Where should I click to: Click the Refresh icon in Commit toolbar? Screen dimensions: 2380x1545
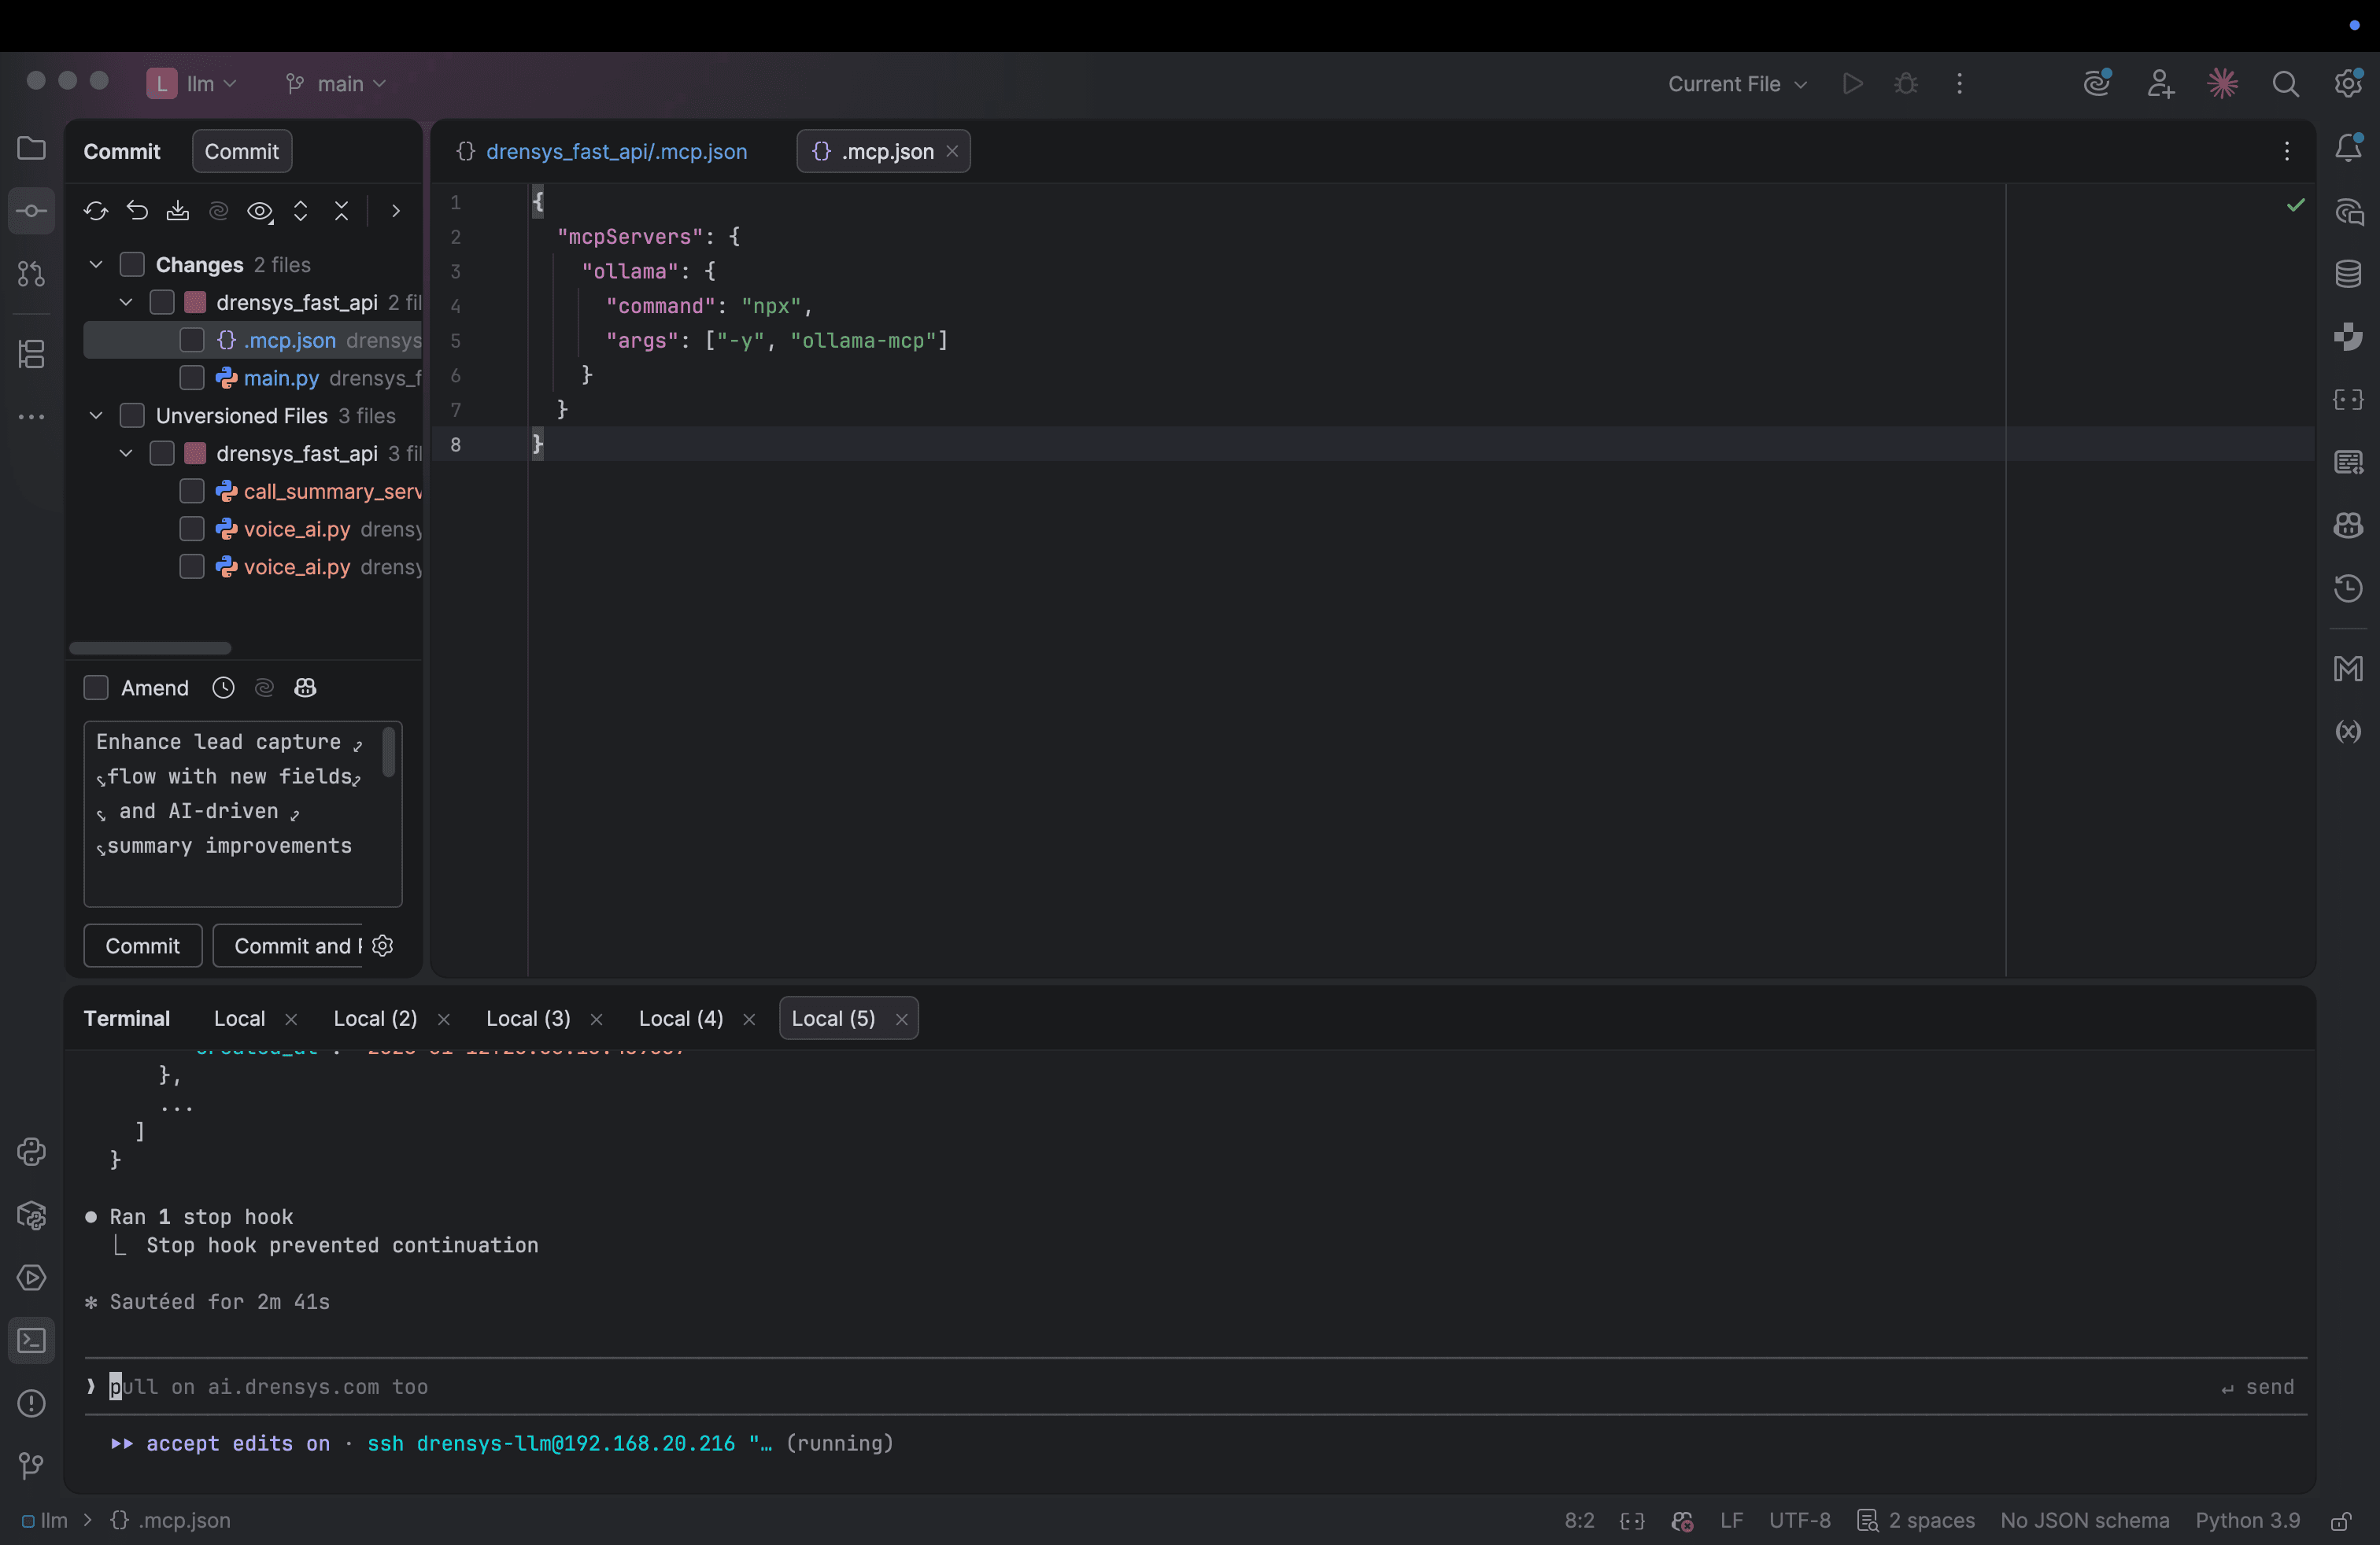coord(96,211)
